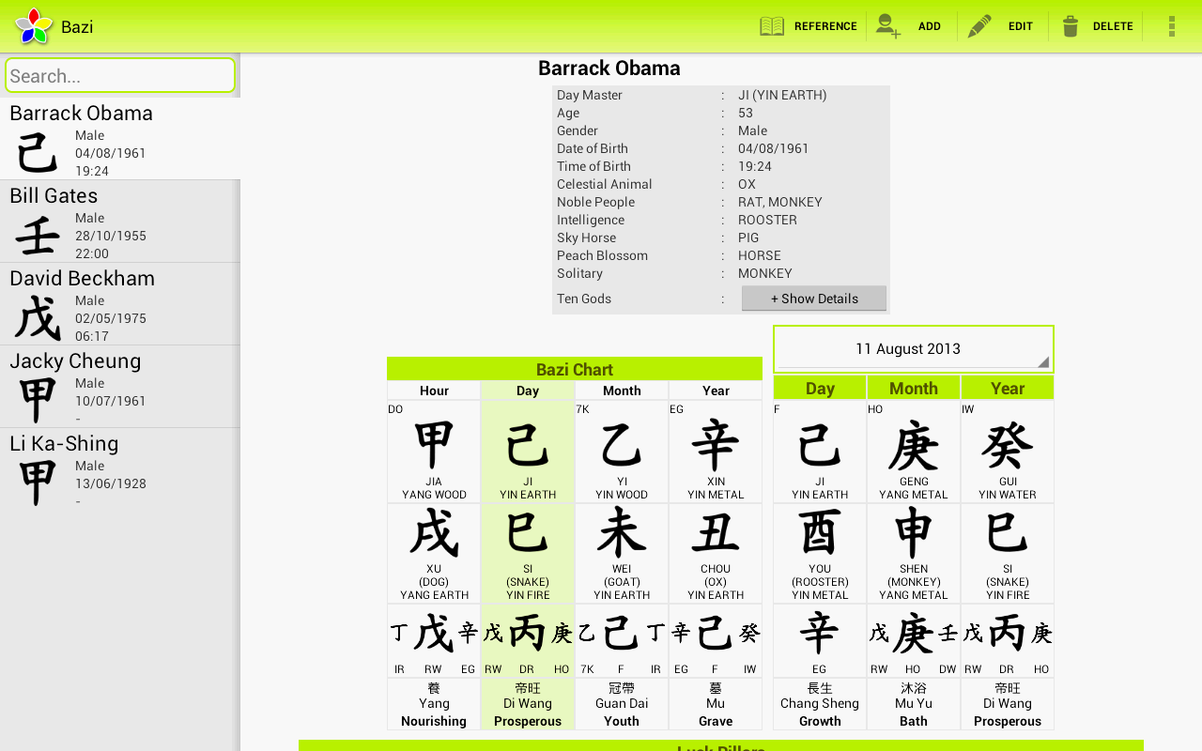The width and height of the screenshot is (1202, 751).
Task: Click Jacky Cheung's Jia character icon
Action: 38,401
